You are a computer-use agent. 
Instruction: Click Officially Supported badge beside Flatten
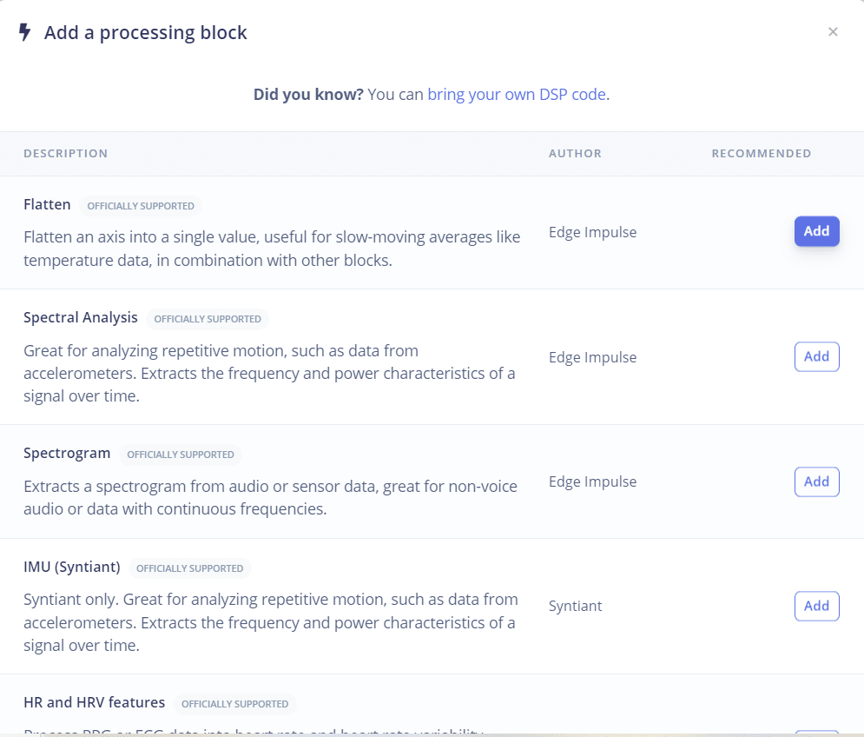[x=141, y=206]
